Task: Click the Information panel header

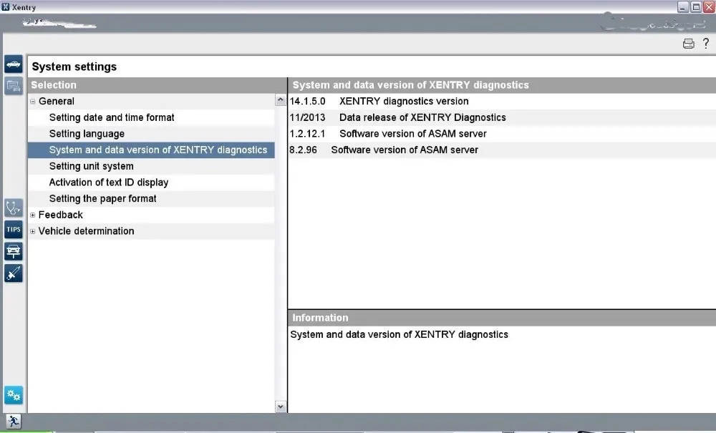Action: pos(502,318)
